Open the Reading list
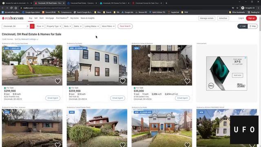Viewport: 261px width, 147px height. tap(254, 12)
